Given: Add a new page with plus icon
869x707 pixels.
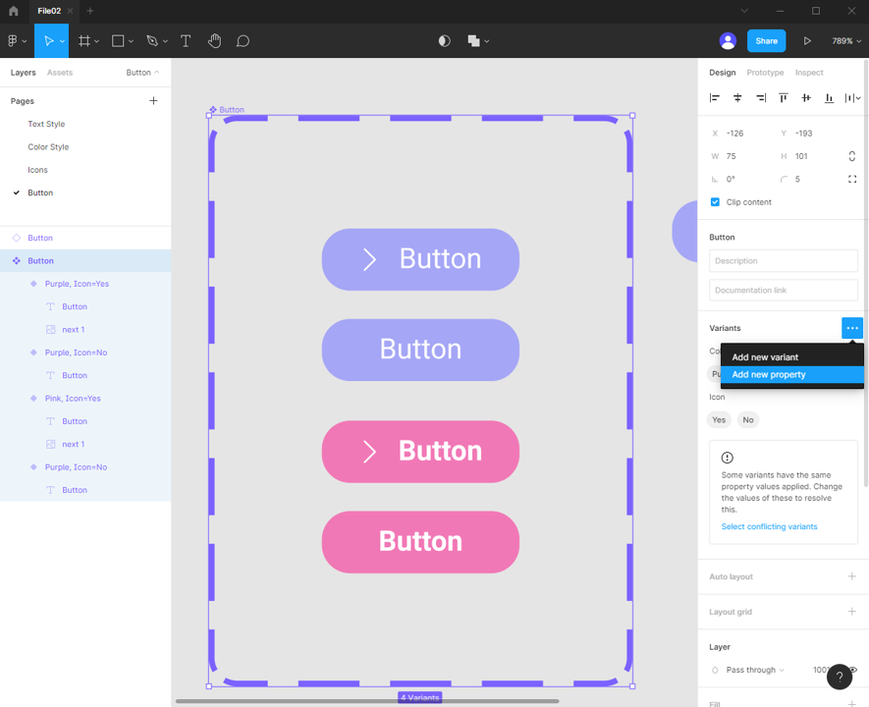Looking at the screenshot, I should (153, 101).
